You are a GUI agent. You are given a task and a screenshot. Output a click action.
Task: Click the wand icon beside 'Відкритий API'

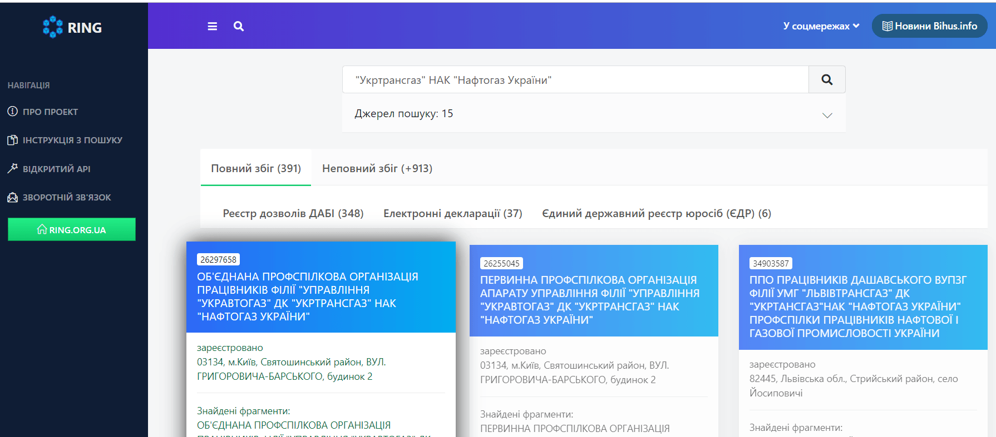pos(12,168)
